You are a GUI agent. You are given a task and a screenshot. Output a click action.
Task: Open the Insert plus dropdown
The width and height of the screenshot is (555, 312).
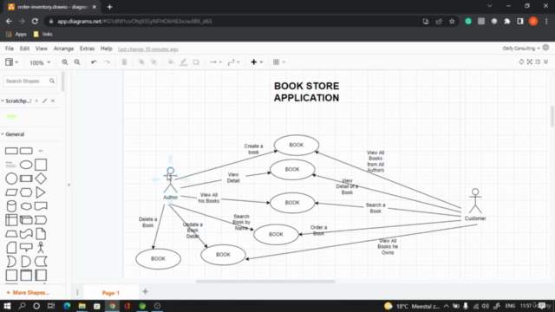pyautogui.click(x=257, y=62)
